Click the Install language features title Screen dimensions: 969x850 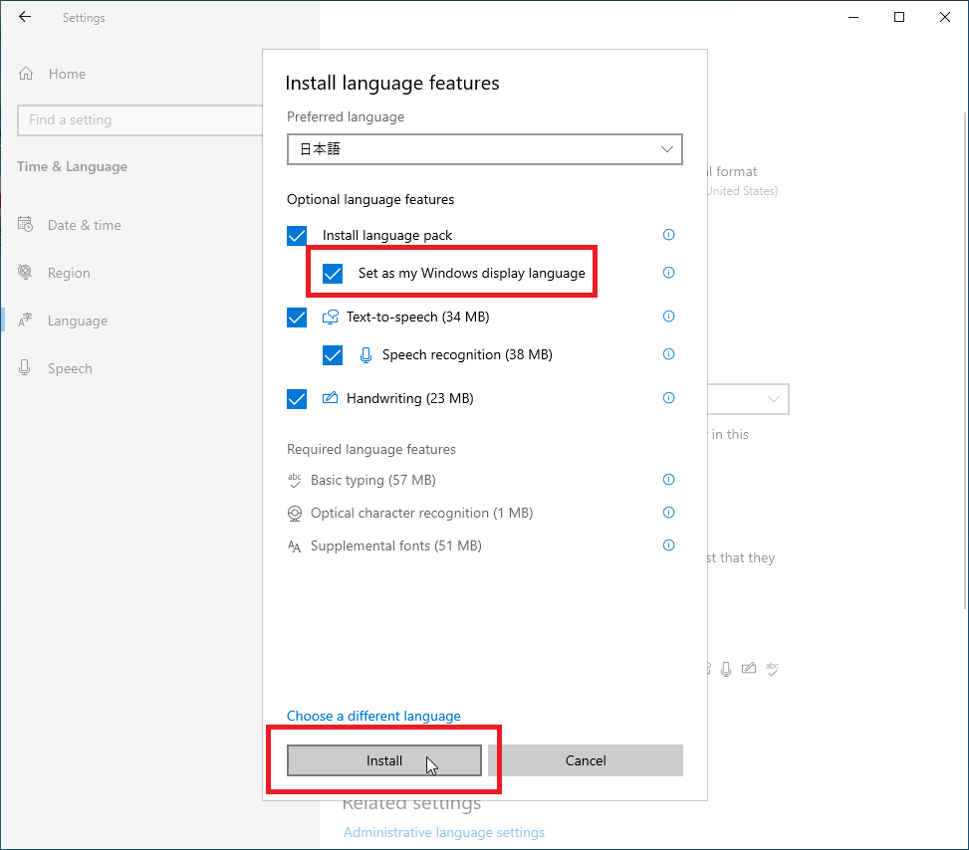point(391,83)
